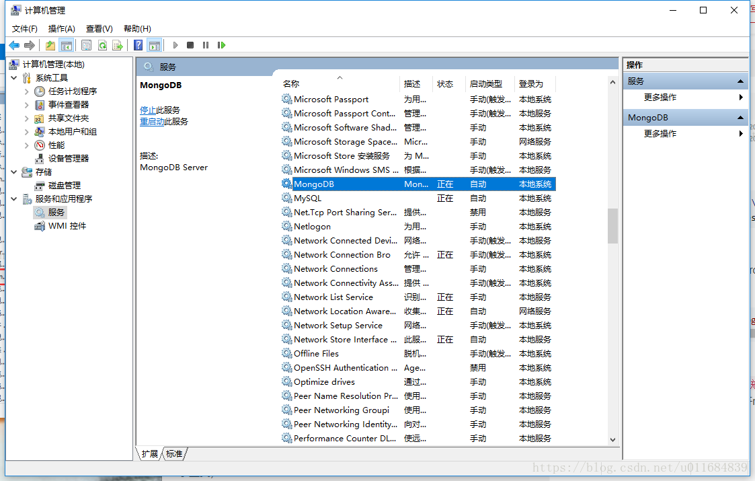
Task: Click the services list vertical scrollbar thumb
Action: point(612,226)
